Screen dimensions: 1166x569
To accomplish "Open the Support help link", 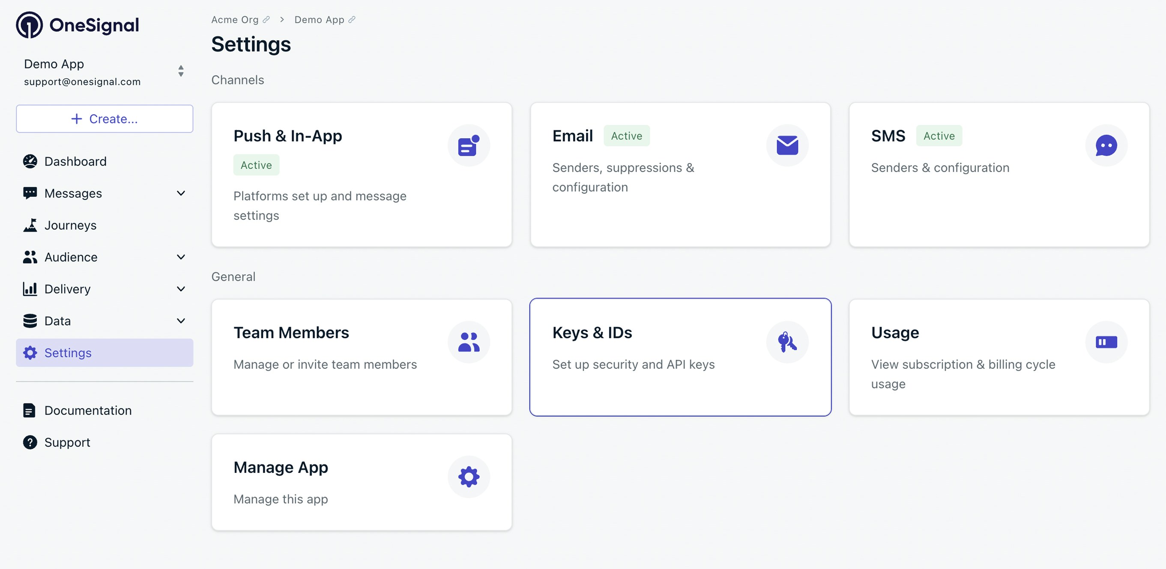I will coord(67,442).
